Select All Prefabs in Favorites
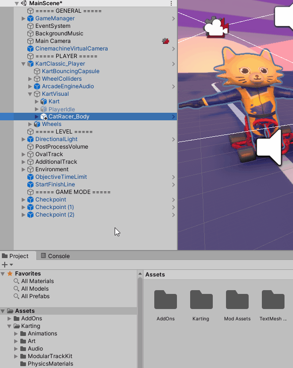This screenshot has width=293, height=368. click(x=35, y=296)
